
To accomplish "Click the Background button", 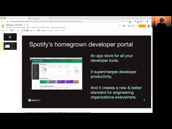I will (x=44, y=30).
